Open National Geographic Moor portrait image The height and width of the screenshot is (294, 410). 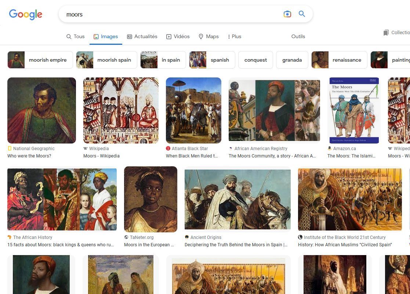(41, 110)
